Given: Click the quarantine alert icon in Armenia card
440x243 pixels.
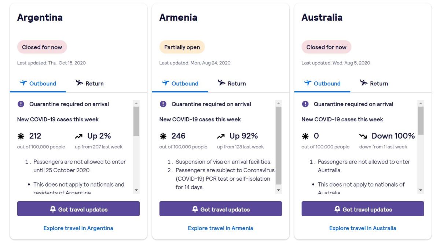Looking at the screenshot, I should click(x=163, y=104).
